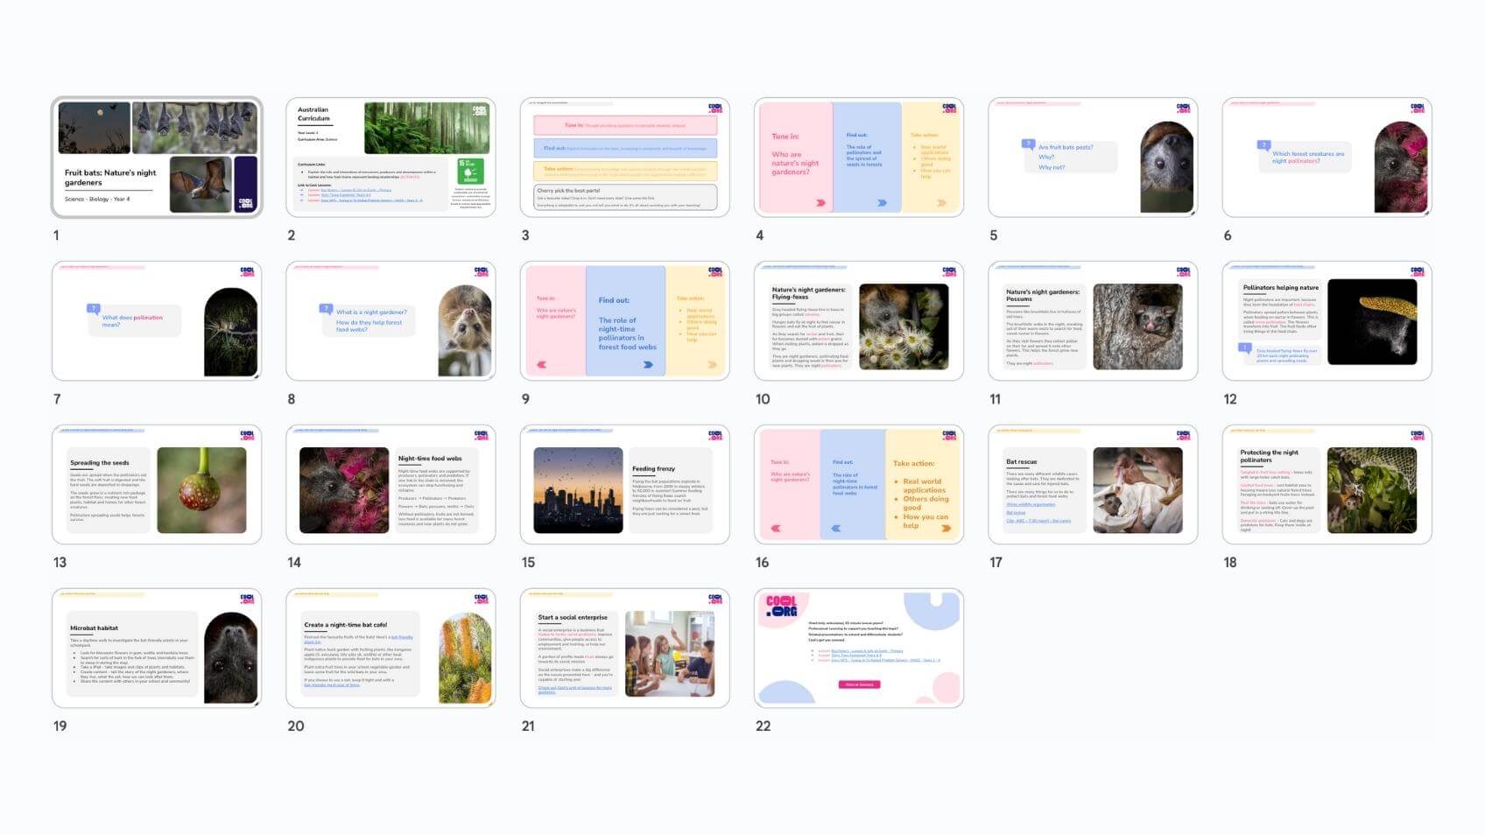
Task: Select 'Create a night-time bat cafe' slide
Action: [391, 649]
